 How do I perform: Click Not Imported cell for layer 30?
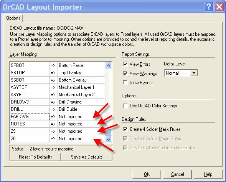pyautogui.click(x=81, y=139)
